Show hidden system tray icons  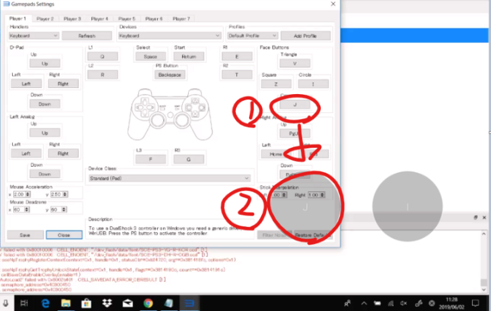click(x=363, y=303)
